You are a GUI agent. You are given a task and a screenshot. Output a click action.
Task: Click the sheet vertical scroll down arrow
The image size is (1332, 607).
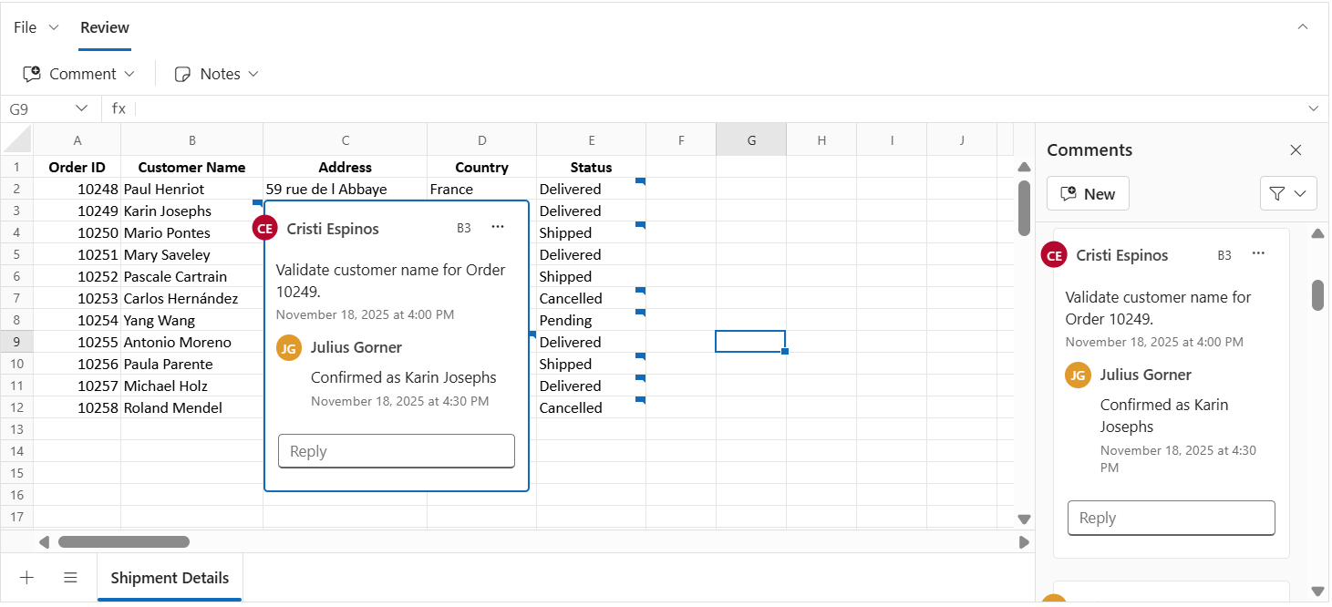(x=1024, y=519)
